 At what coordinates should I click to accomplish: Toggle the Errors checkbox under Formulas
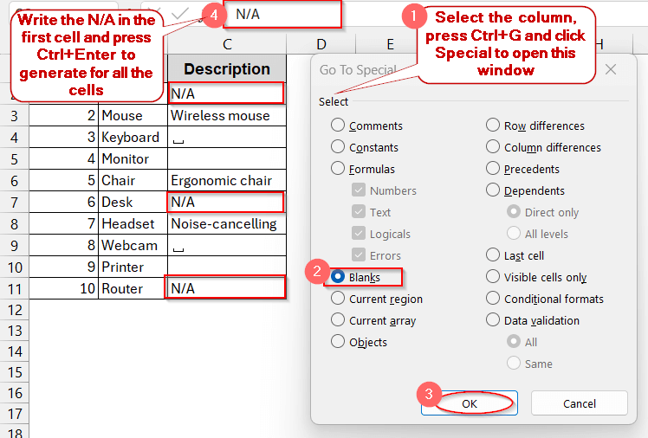[x=359, y=255]
